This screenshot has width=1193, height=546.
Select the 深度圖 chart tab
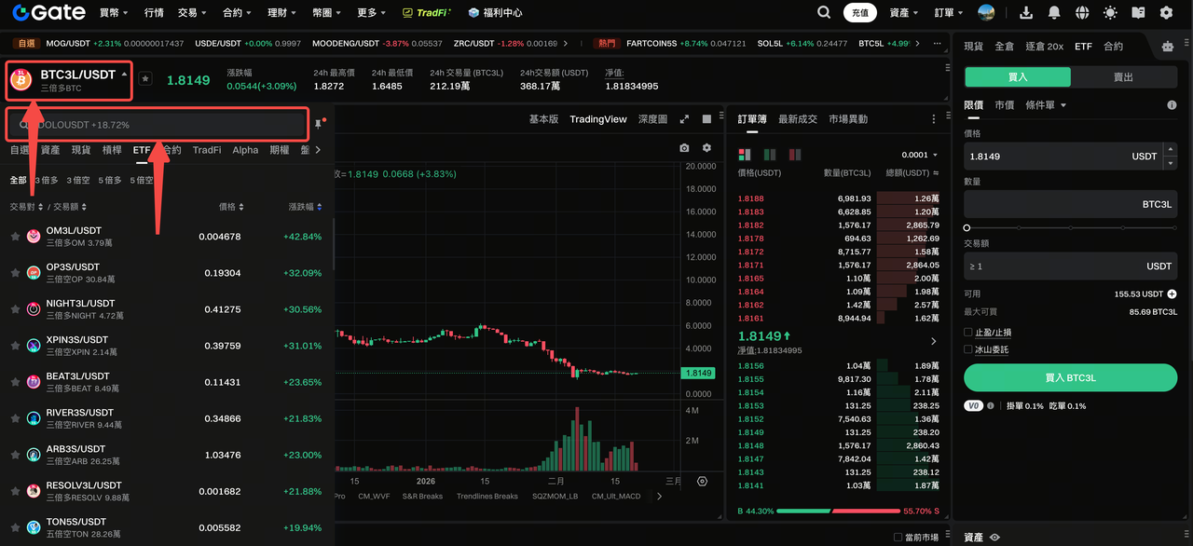(x=652, y=119)
